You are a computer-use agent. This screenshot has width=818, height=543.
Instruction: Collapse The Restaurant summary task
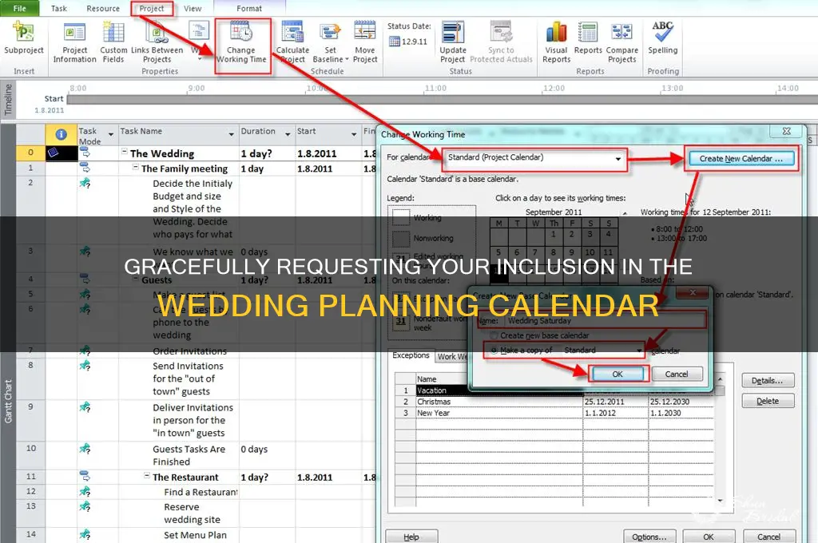point(147,476)
